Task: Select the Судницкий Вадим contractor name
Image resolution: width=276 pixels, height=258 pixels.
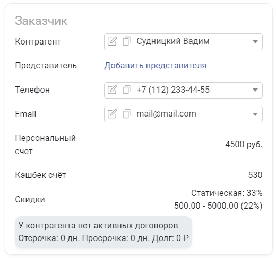Action: tap(173, 41)
